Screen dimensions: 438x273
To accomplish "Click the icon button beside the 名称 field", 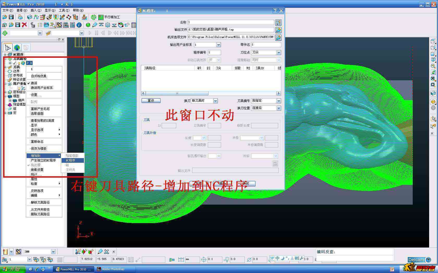I will (x=278, y=22).
